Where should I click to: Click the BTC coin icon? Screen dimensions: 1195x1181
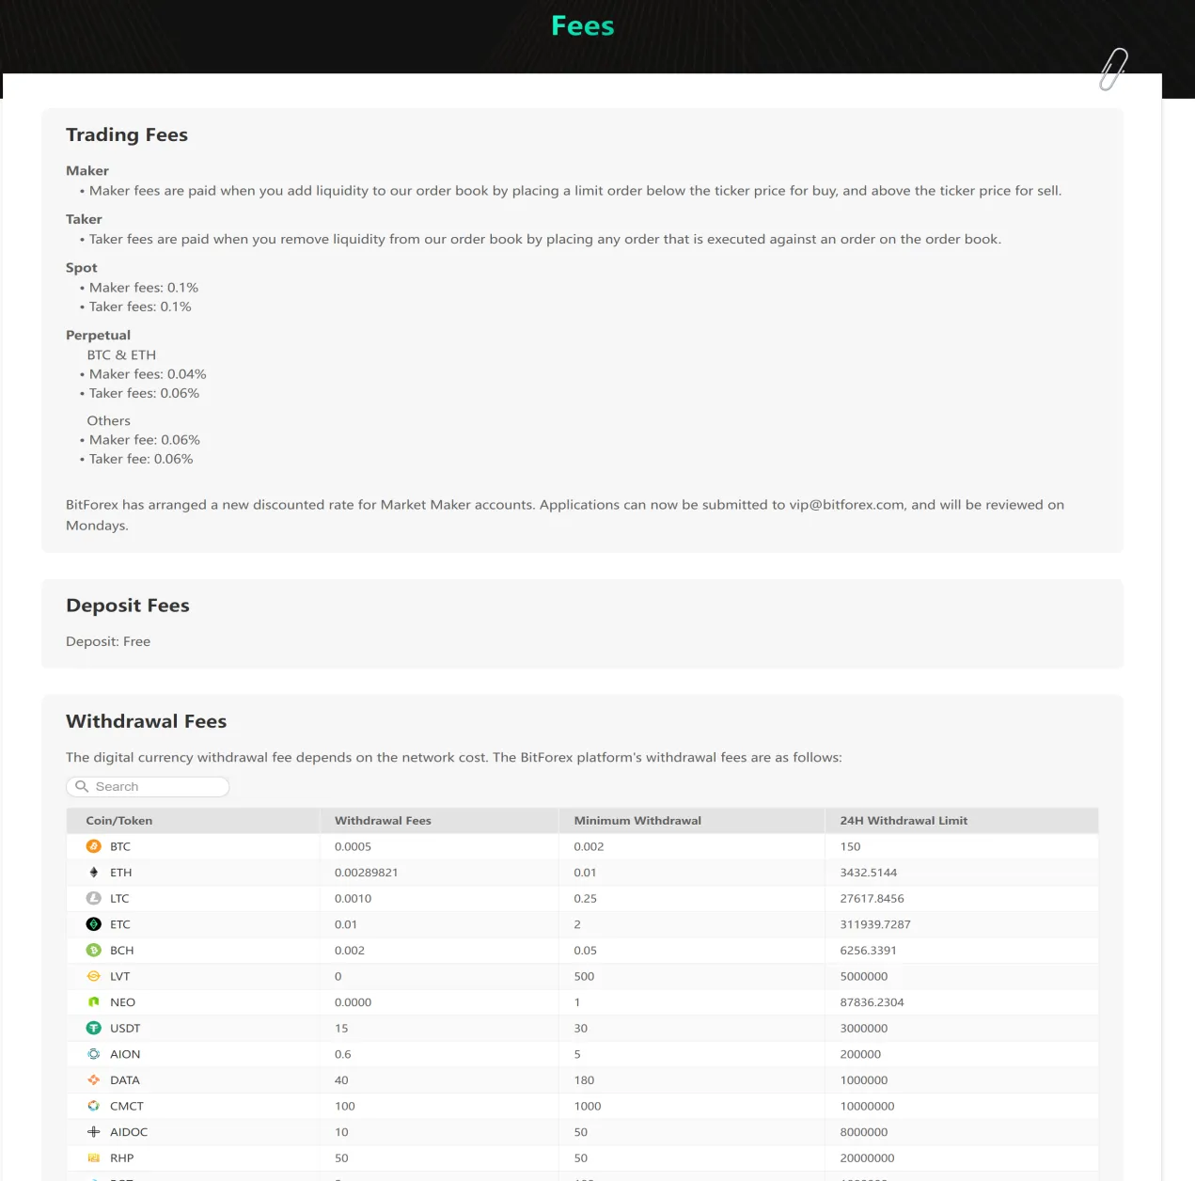[x=93, y=846]
